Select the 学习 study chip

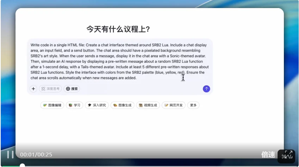tap(75, 105)
